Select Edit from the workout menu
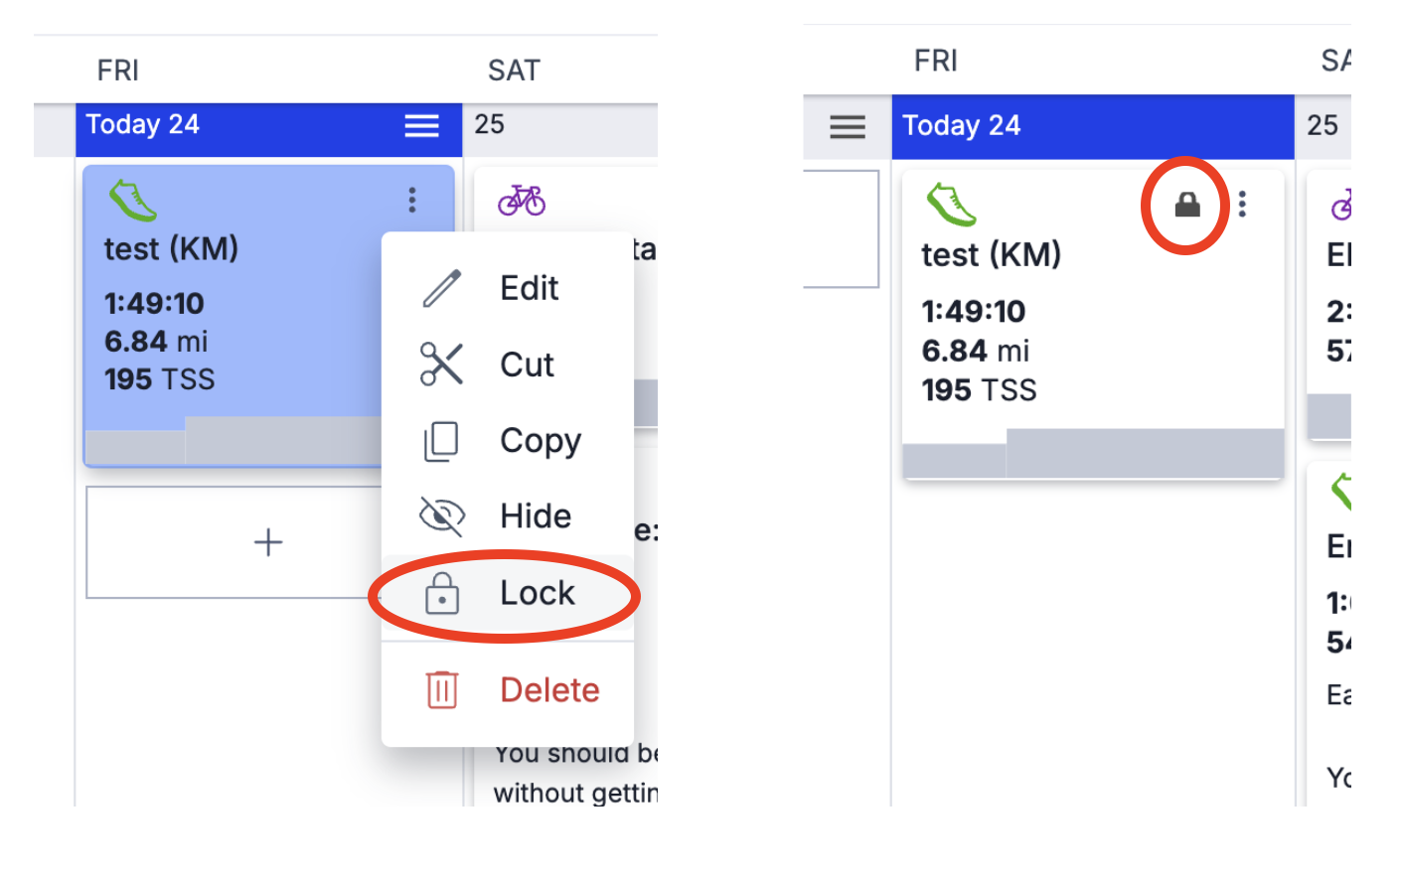 coord(529,289)
